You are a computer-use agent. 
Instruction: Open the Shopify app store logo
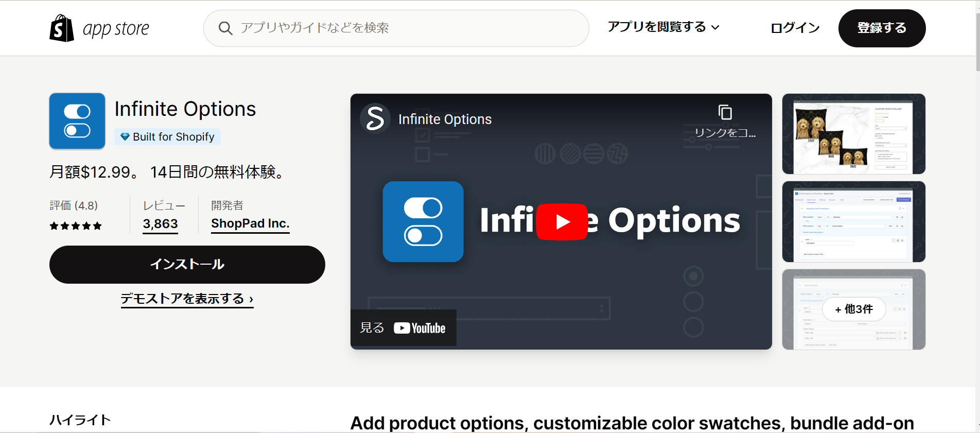(x=99, y=28)
